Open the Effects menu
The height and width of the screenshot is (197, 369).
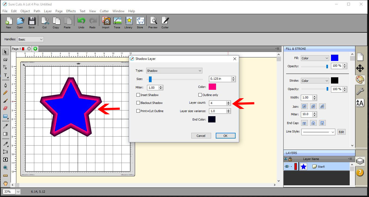tap(71, 11)
